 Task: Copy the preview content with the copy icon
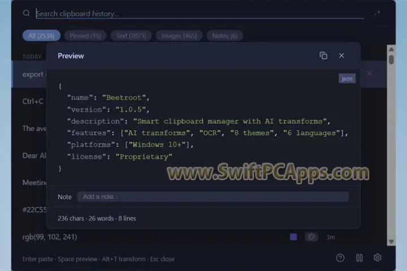323,55
